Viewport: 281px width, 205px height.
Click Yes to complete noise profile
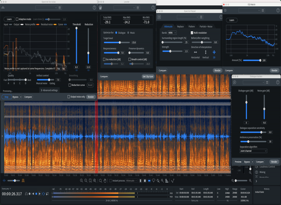pos(59,68)
